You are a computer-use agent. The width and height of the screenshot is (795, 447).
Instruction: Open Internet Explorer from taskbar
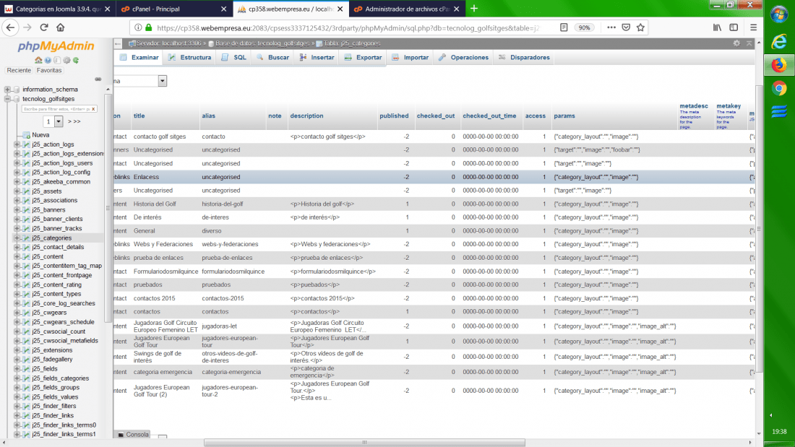click(779, 41)
